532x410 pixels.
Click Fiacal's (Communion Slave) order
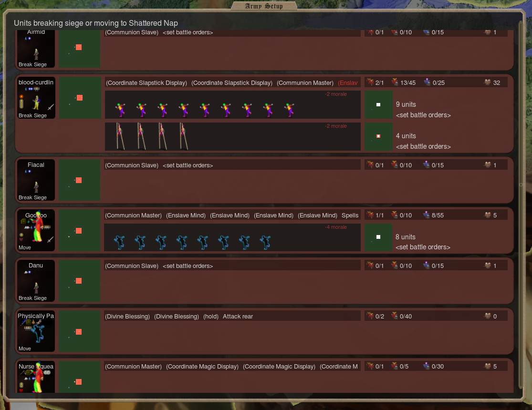(x=132, y=165)
